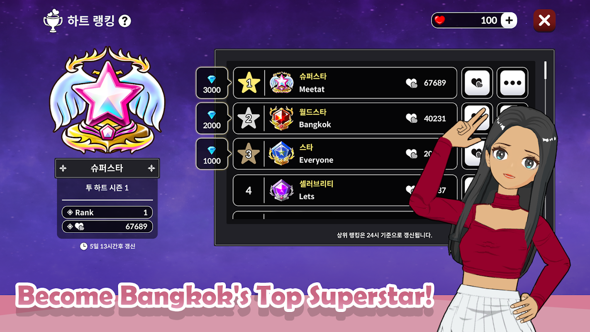Open the three-dots menu for Meetat
The width and height of the screenshot is (590, 332).
coord(512,83)
